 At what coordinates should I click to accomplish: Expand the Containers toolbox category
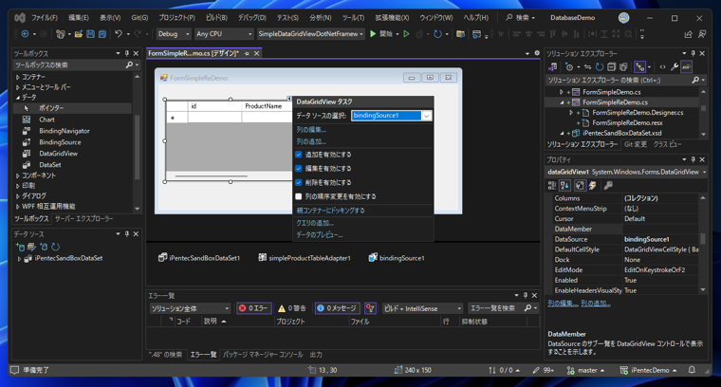coord(18,77)
